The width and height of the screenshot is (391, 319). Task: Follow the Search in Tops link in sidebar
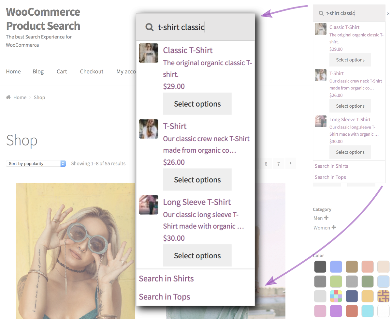tap(330, 177)
